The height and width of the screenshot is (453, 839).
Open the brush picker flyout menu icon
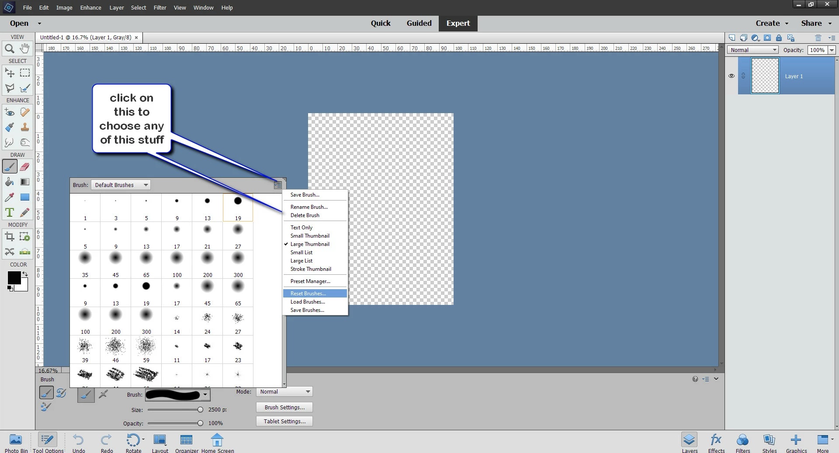point(277,185)
